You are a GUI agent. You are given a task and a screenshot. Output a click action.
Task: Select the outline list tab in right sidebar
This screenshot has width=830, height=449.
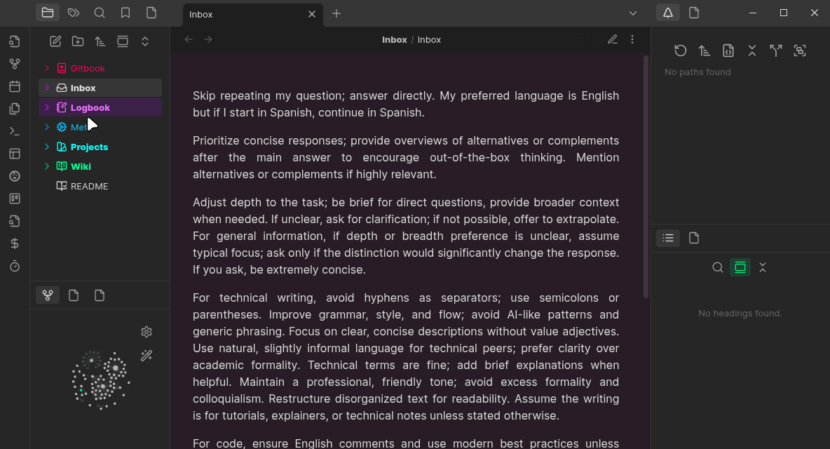click(668, 239)
